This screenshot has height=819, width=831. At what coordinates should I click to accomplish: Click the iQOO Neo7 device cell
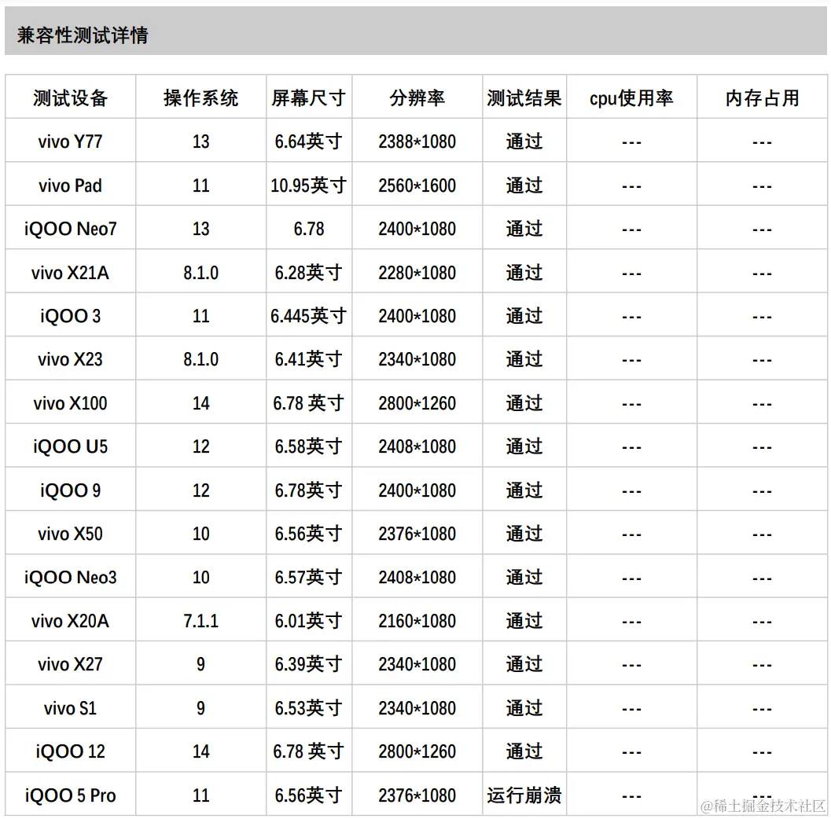(71, 229)
